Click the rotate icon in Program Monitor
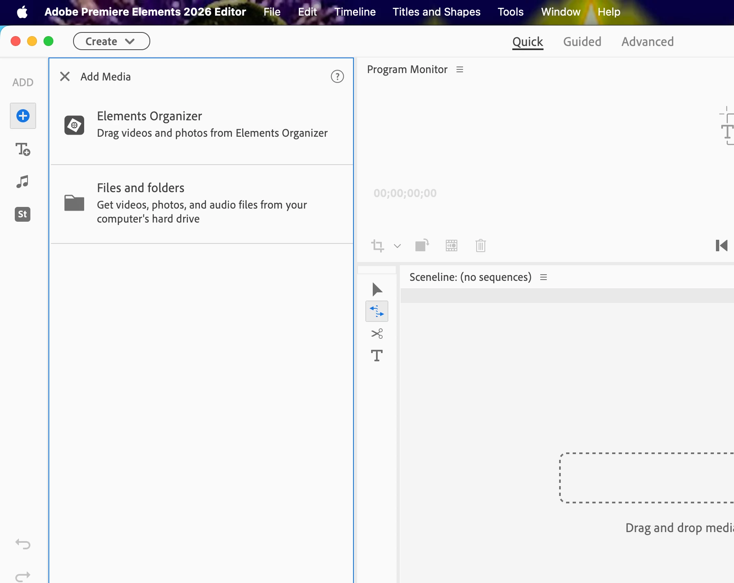 point(422,245)
